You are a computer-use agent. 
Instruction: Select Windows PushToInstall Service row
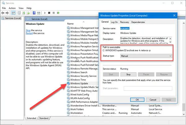click(83, 65)
